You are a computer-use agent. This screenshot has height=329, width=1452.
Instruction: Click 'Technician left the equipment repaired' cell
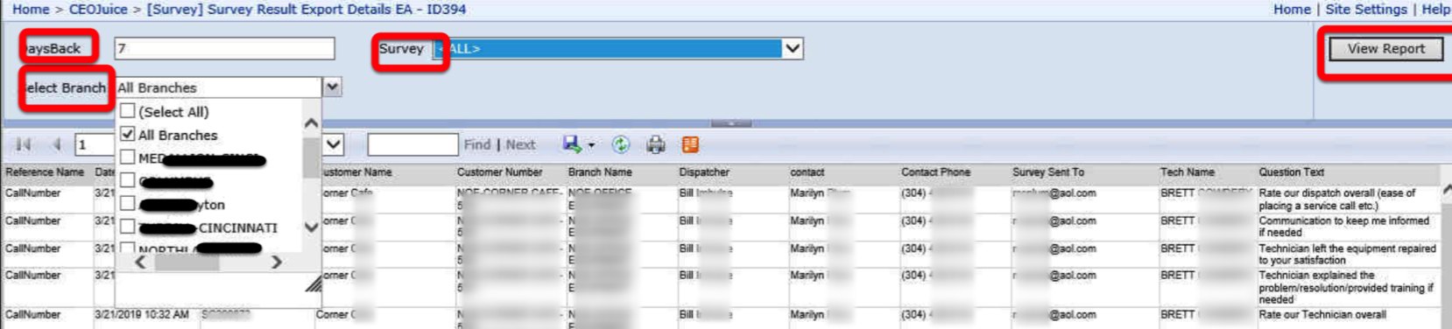[1347, 254]
